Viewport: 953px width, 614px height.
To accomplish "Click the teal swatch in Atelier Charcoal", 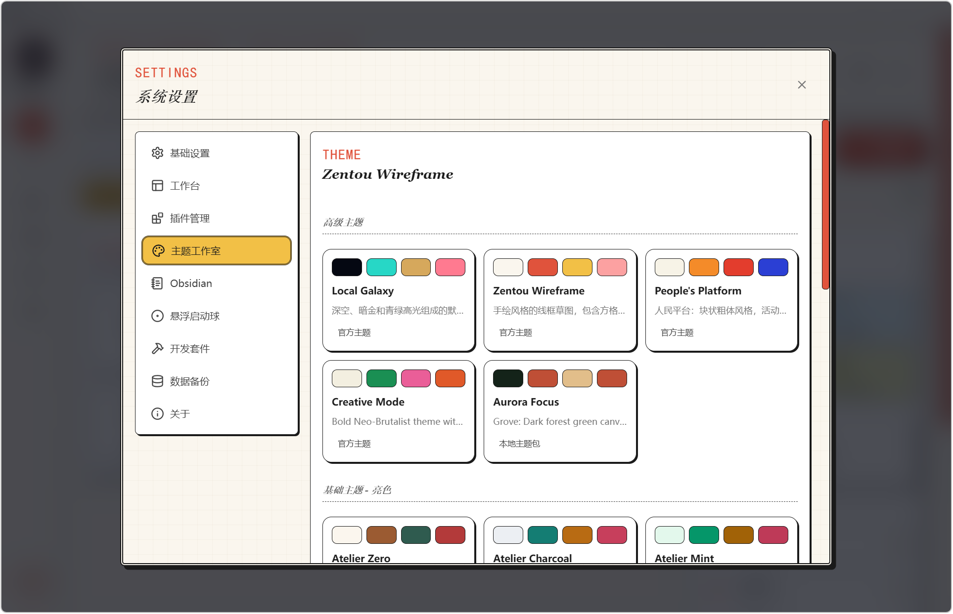I will pyautogui.click(x=543, y=535).
